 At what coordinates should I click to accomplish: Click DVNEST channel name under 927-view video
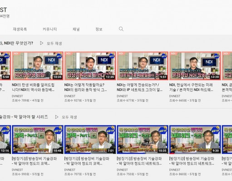tap(70, 96)
